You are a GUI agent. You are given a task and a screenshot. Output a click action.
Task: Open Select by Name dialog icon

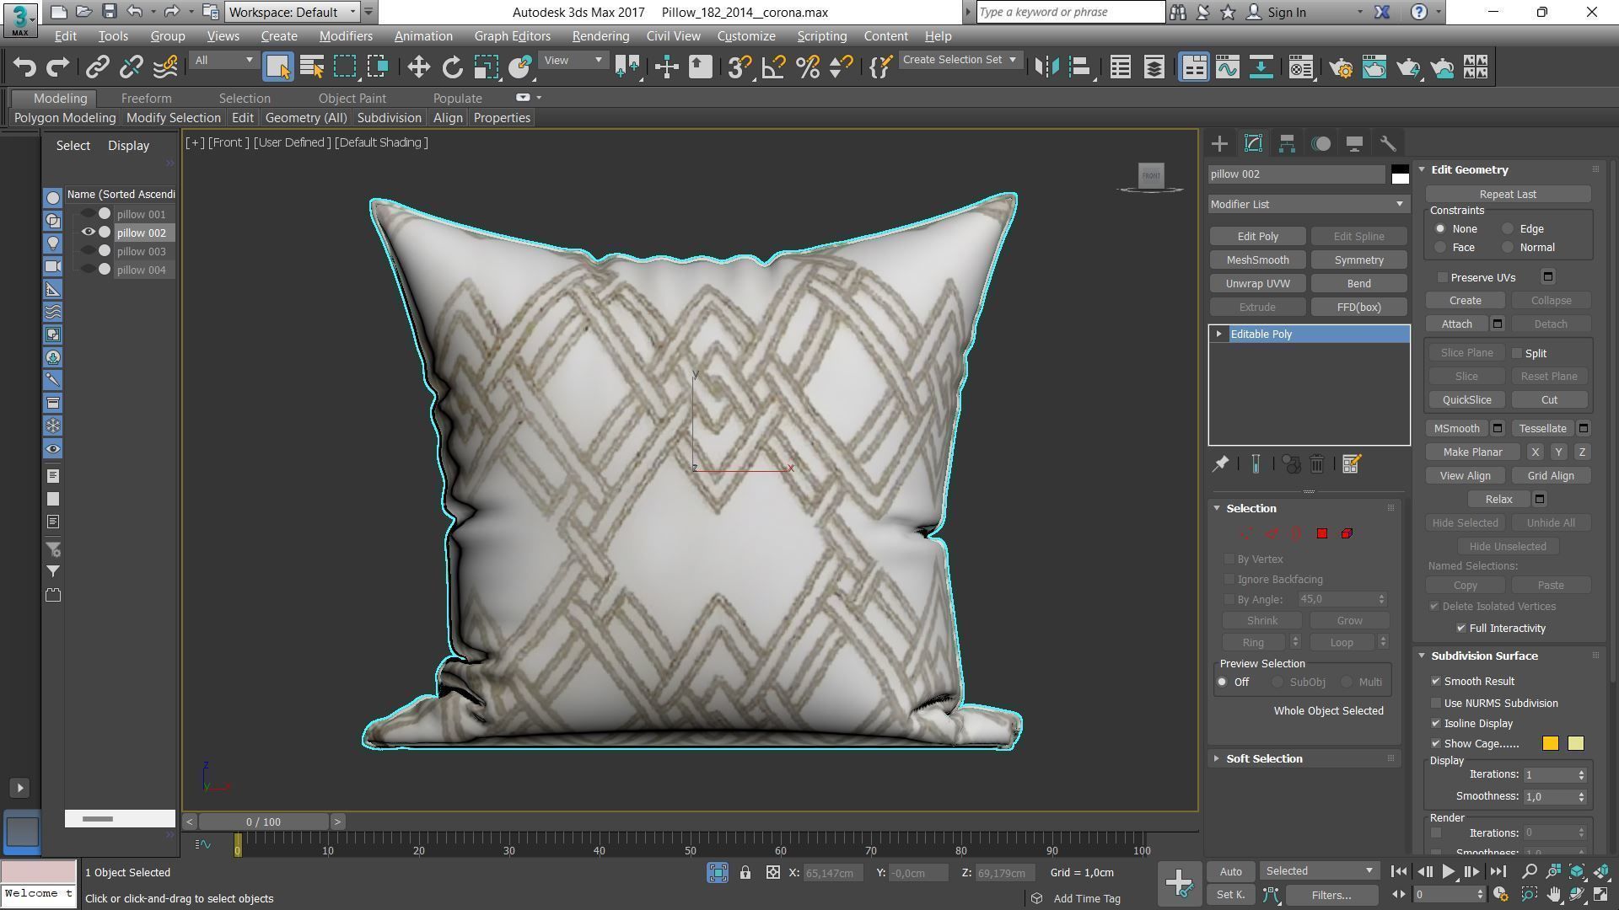coord(312,67)
